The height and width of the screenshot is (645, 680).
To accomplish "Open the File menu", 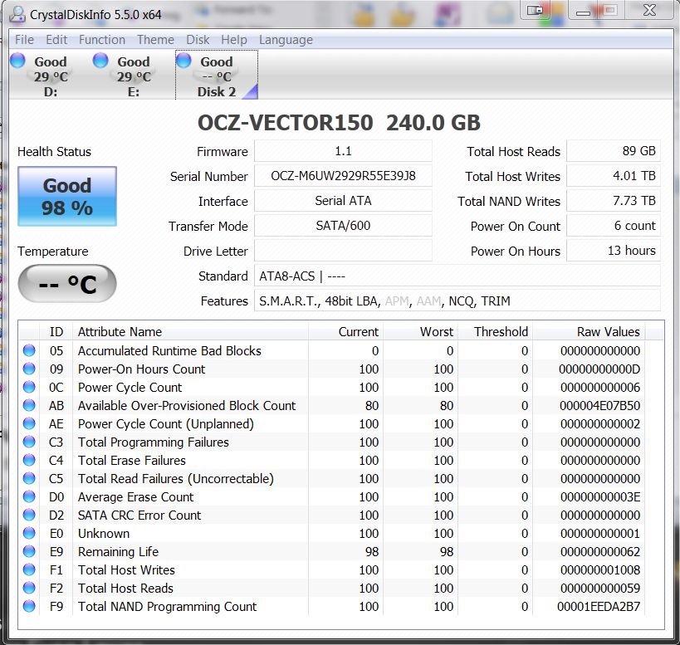I will (x=24, y=40).
